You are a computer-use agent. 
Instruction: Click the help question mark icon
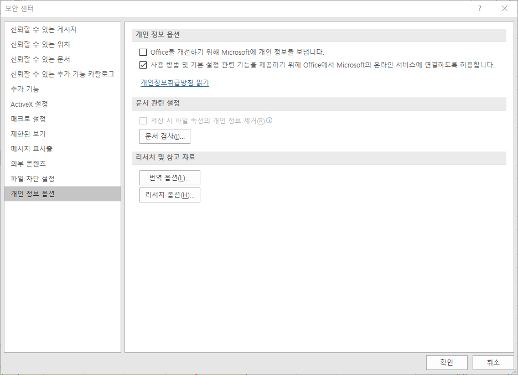click(480, 9)
